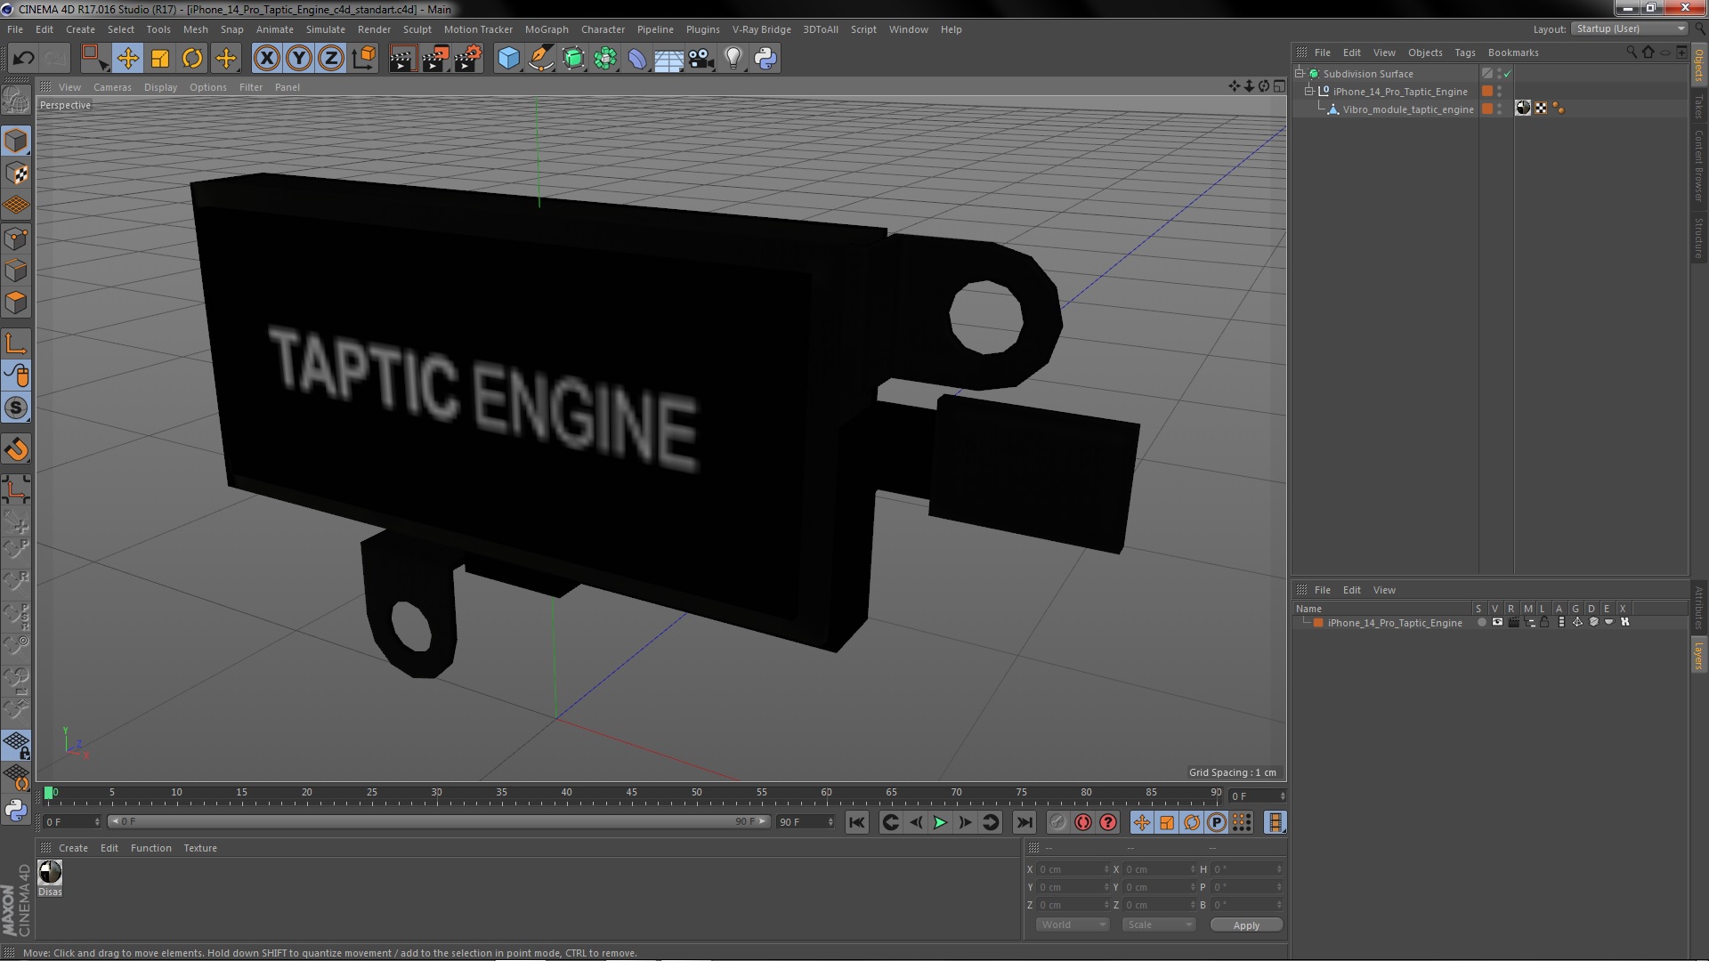Open the Startup layout dropdown
Image resolution: width=1709 pixels, height=961 pixels.
pyautogui.click(x=1630, y=28)
